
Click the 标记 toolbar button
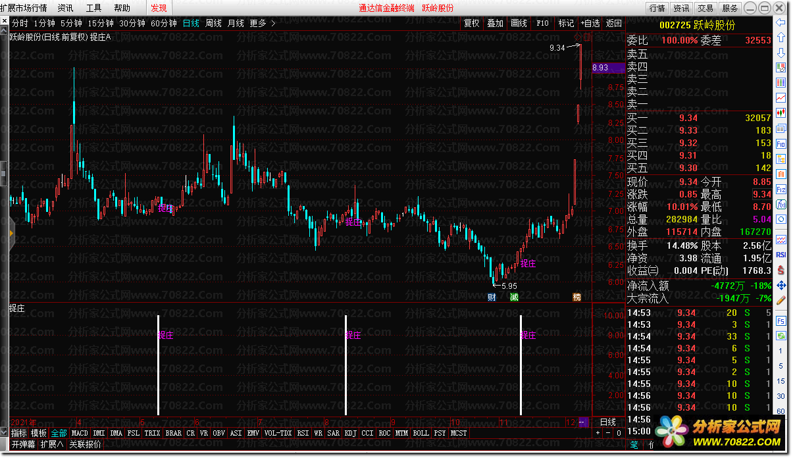pyautogui.click(x=566, y=23)
